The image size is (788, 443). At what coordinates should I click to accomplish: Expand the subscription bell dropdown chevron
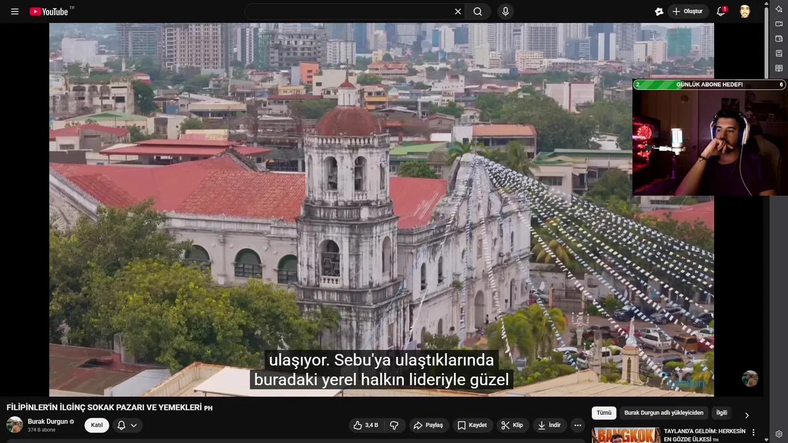click(134, 425)
